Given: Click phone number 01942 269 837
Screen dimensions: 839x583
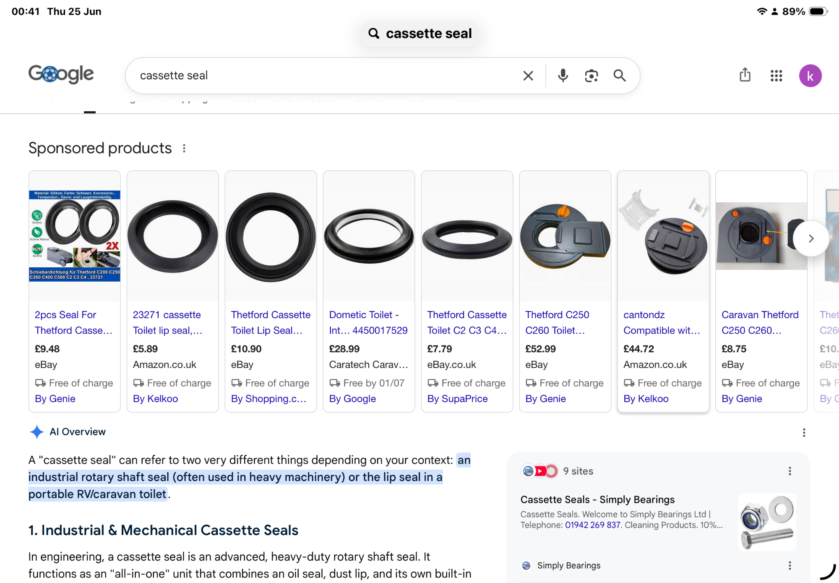Looking at the screenshot, I should coord(592,525).
